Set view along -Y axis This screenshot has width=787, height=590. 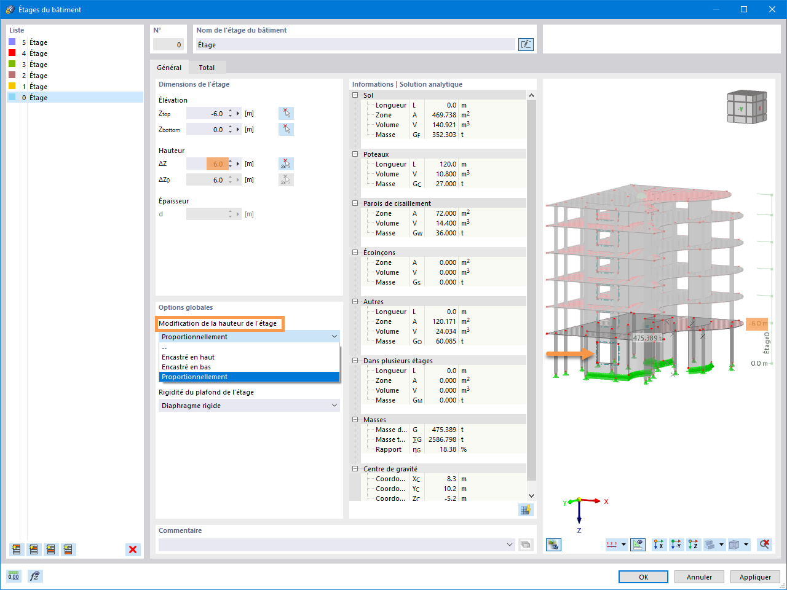[x=676, y=545]
